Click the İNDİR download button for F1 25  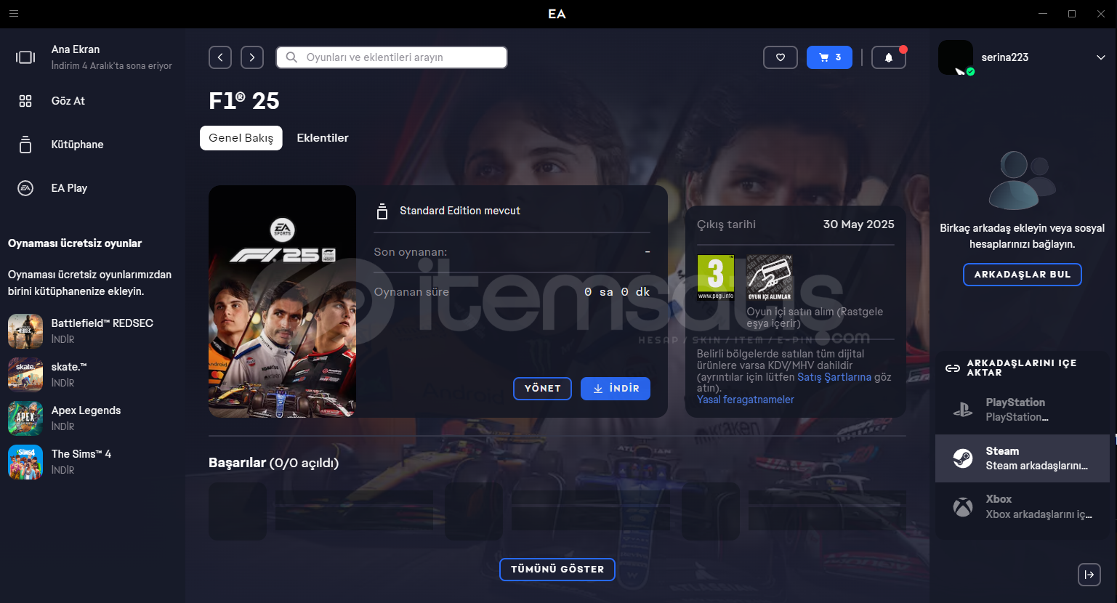[x=616, y=389]
